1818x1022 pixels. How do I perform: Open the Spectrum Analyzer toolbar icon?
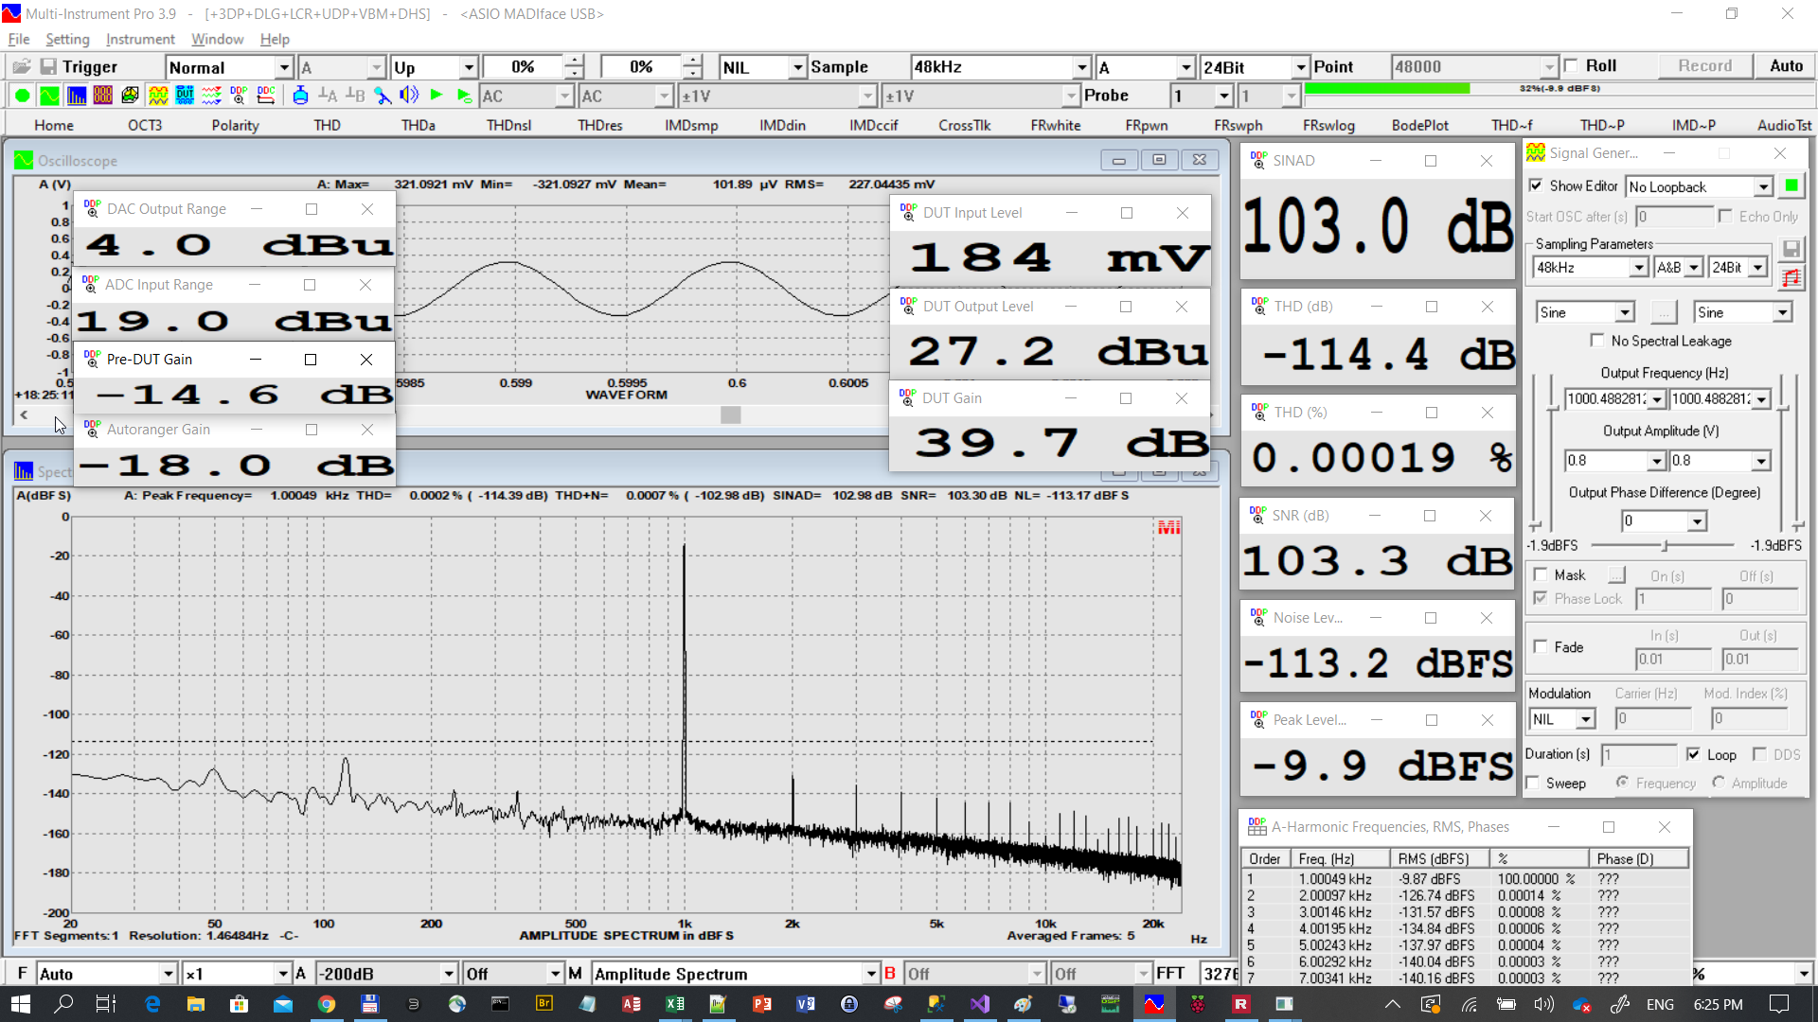[77, 96]
